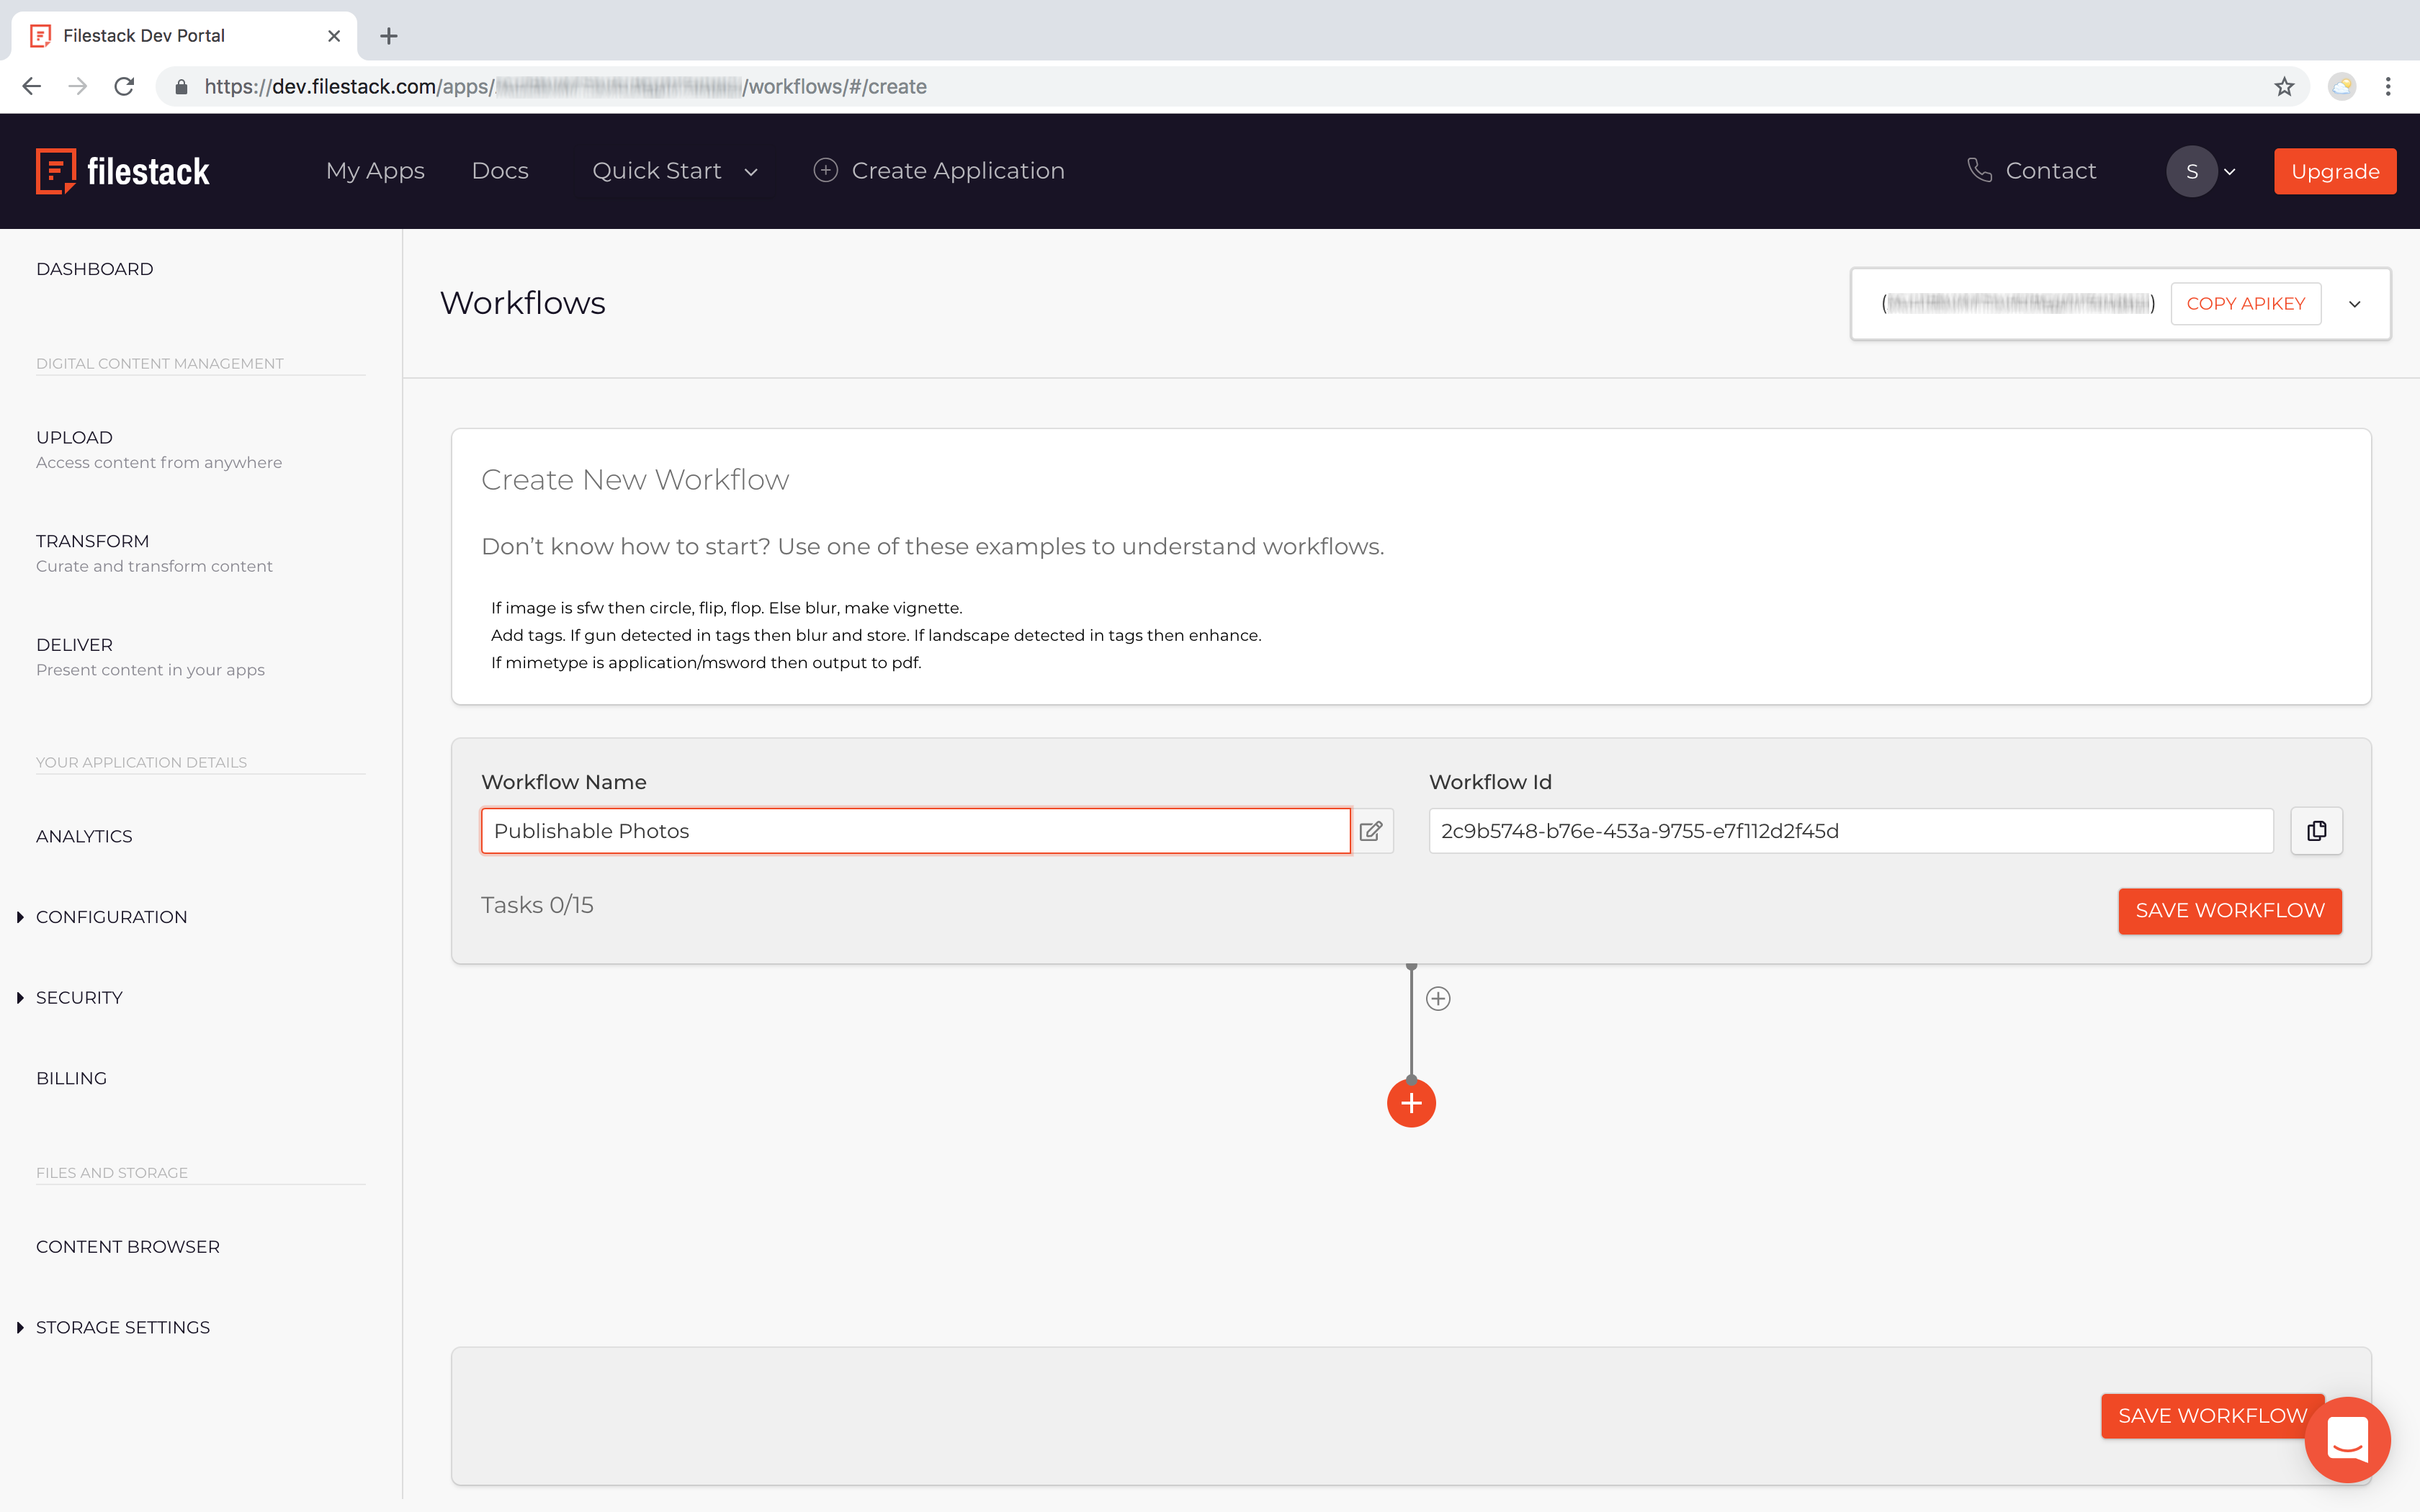Bookmark page with the star icon
Image resolution: width=2420 pixels, height=1512 pixels.
(2284, 87)
